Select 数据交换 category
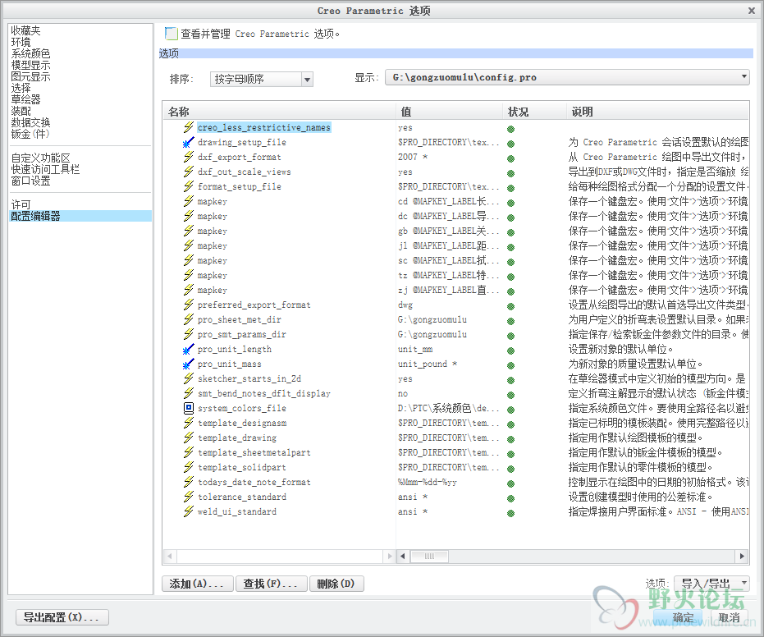Viewport: 764px width, 637px height. tap(30, 122)
